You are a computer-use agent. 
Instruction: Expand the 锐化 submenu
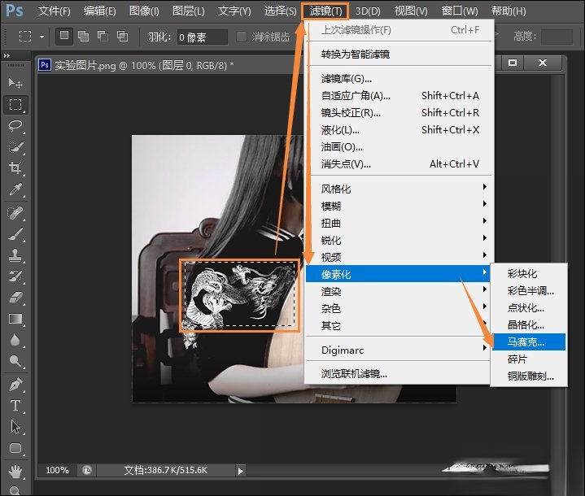[x=399, y=240]
